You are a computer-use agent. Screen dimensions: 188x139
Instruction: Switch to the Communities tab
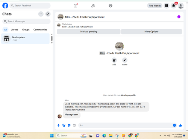tap(40, 30)
